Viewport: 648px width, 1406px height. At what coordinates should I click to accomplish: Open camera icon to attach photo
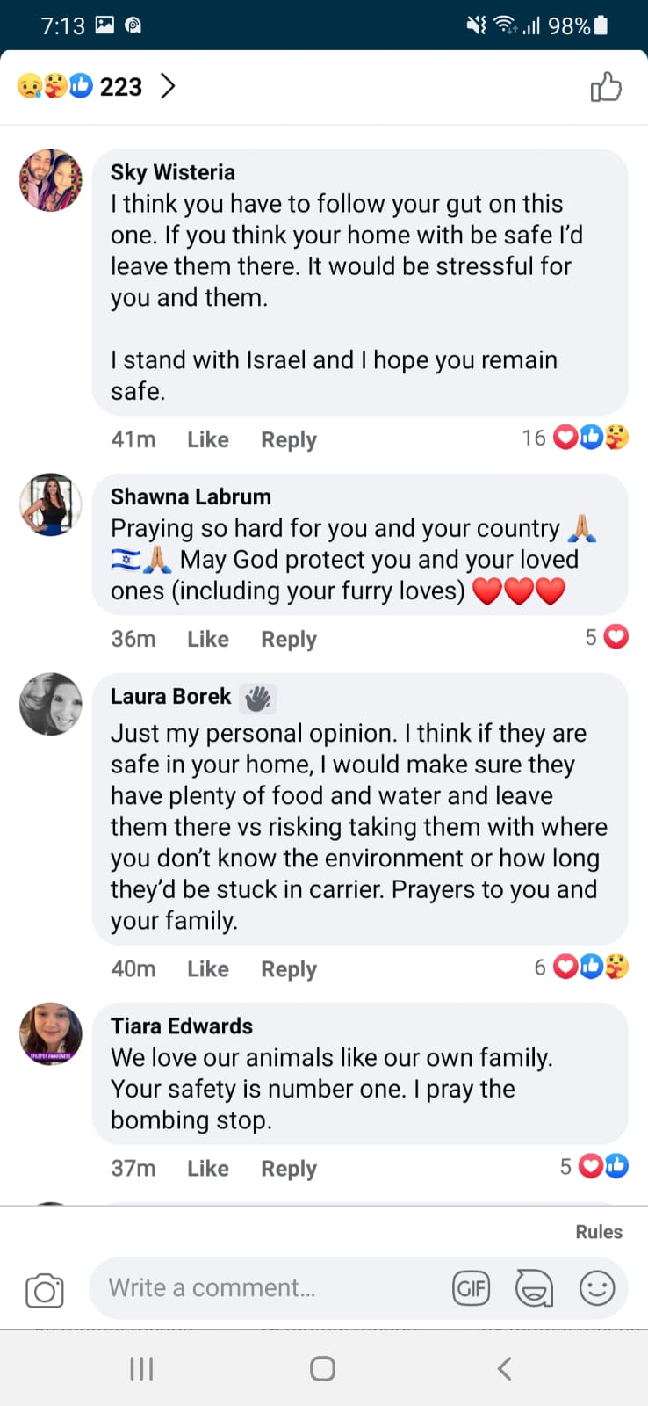pyautogui.click(x=44, y=1290)
